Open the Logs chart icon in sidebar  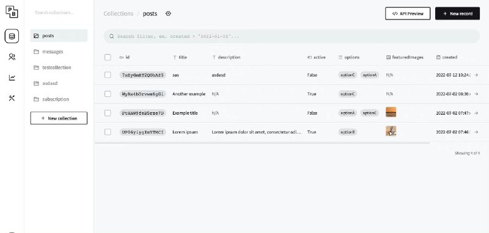tap(12, 77)
